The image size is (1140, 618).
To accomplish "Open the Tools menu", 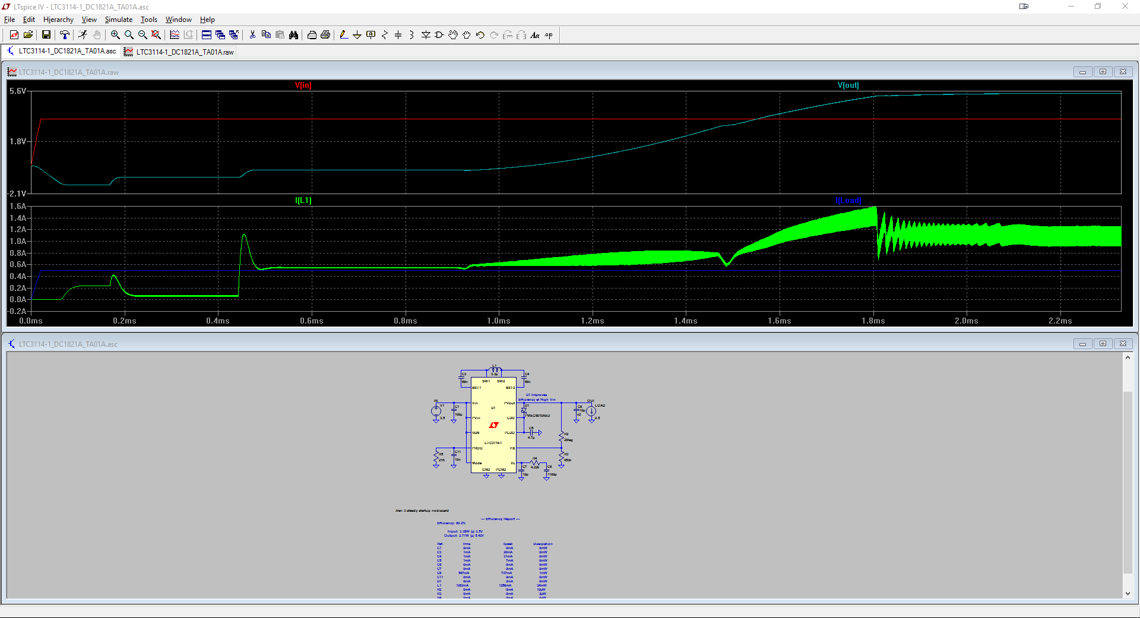I will click(x=149, y=20).
